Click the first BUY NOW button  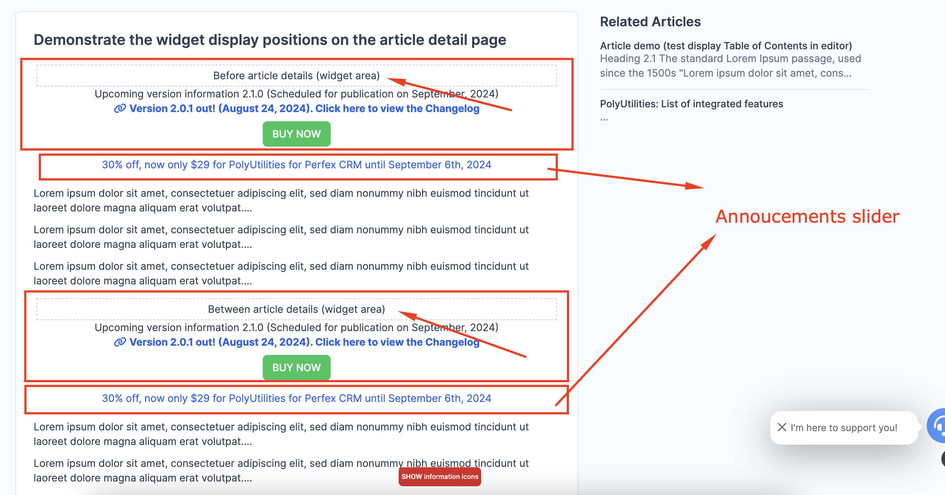tap(296, 134)
